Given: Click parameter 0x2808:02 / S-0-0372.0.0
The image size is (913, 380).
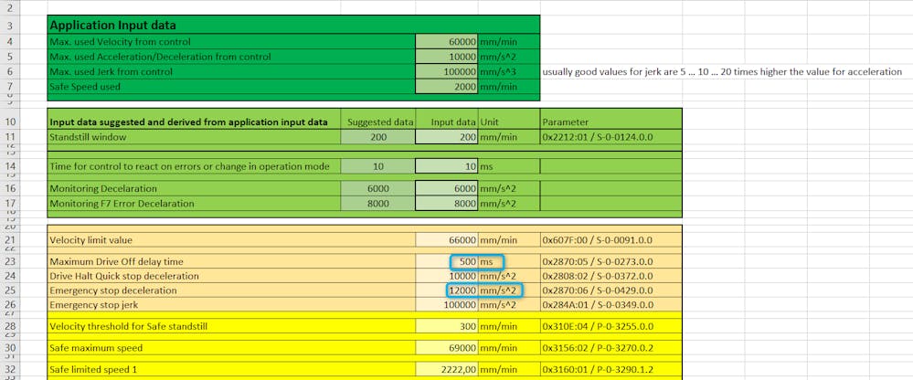Looking at the screenshot, I should (598, 276).
